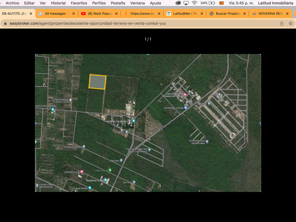Open the Historial menu
296x222 pixels.
[58, 3]
